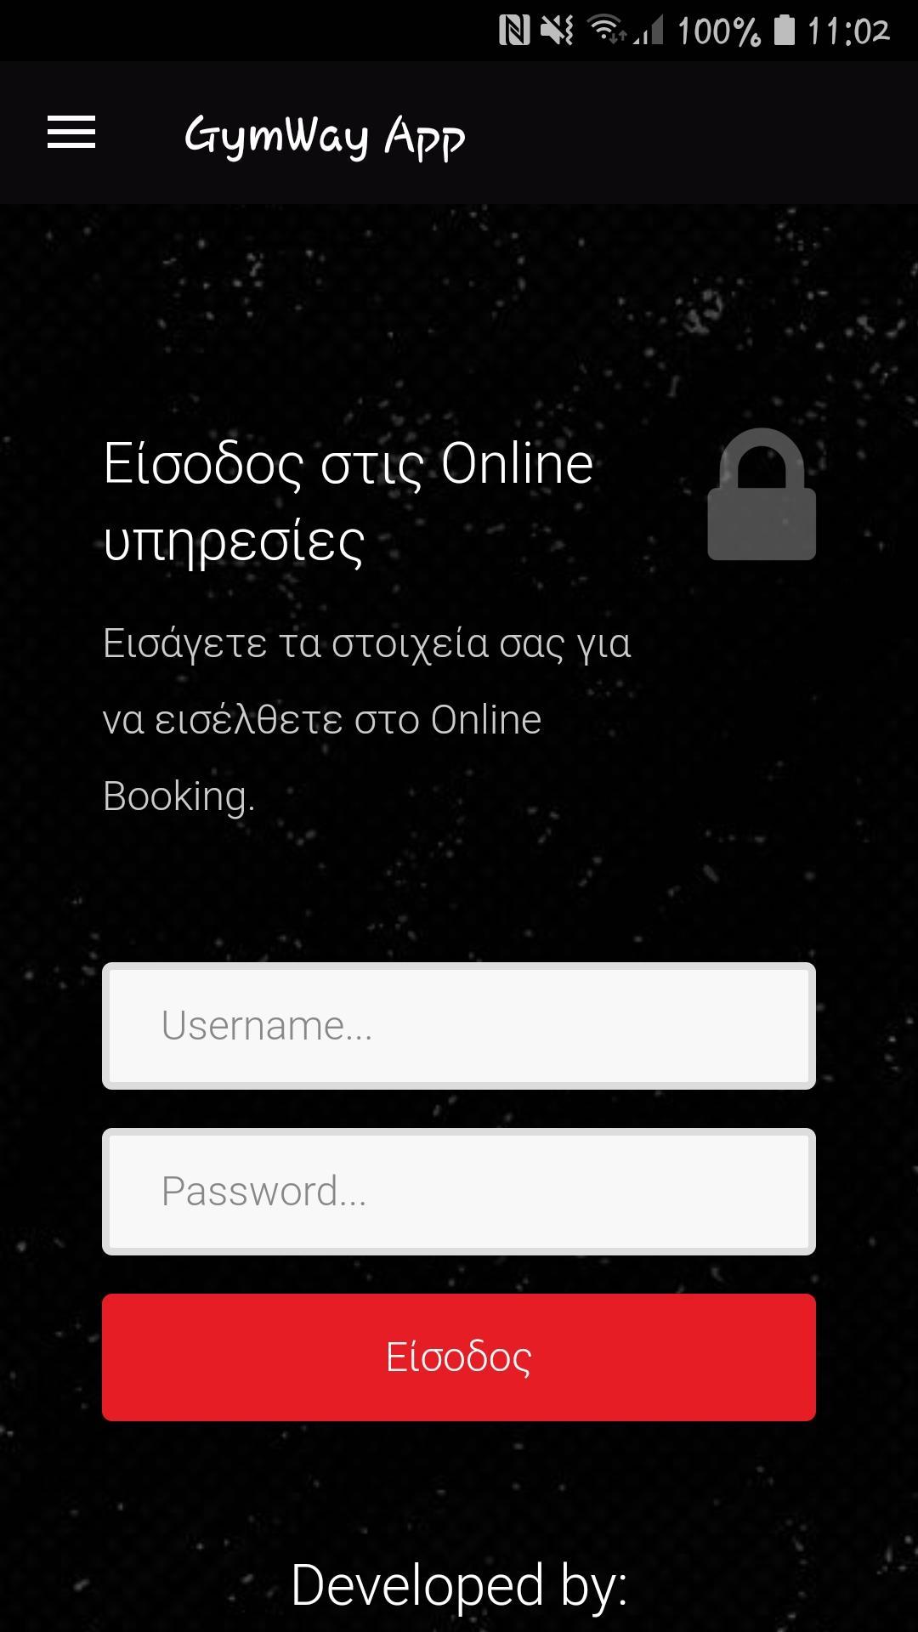Focus the Password input field
Viewport: 918px width, 1632px height.
(459, 1192)
